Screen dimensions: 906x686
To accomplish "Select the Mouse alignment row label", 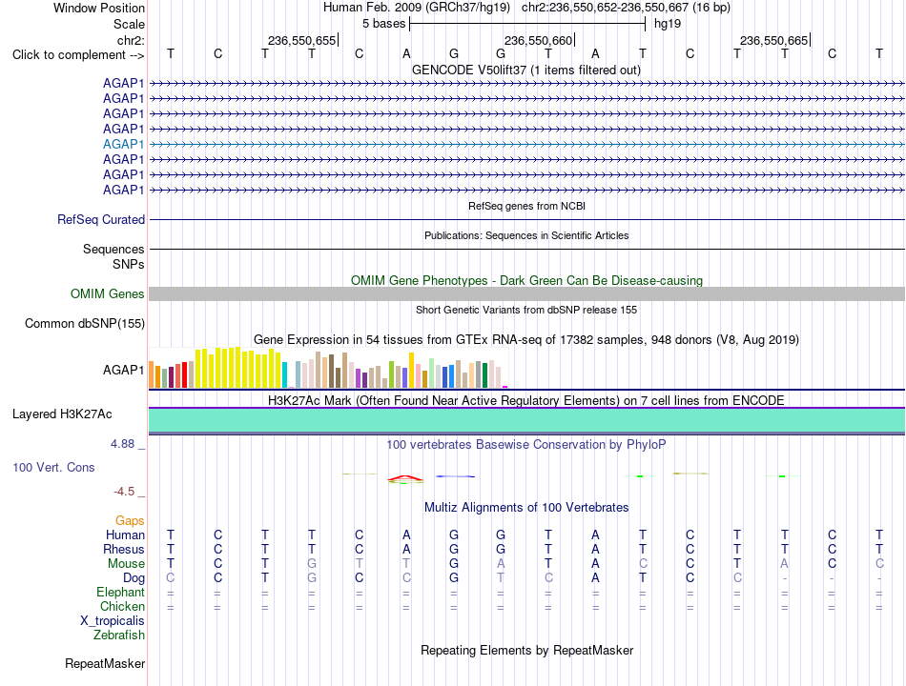I will click(126, 564).
